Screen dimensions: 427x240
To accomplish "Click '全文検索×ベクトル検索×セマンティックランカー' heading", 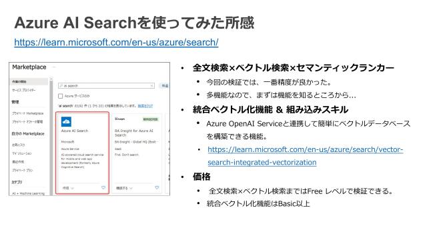I will [x=294, y=68].
